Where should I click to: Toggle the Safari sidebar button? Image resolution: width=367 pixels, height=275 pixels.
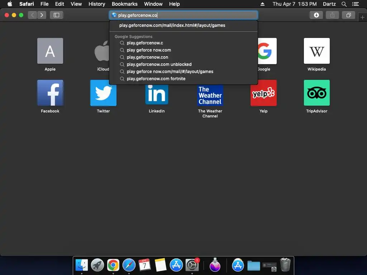coord(56,15)
